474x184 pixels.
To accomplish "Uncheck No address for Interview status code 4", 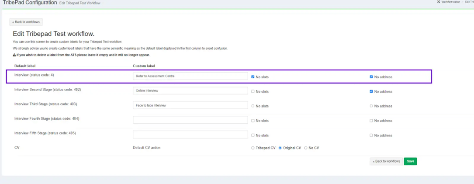I will point(371,77).
